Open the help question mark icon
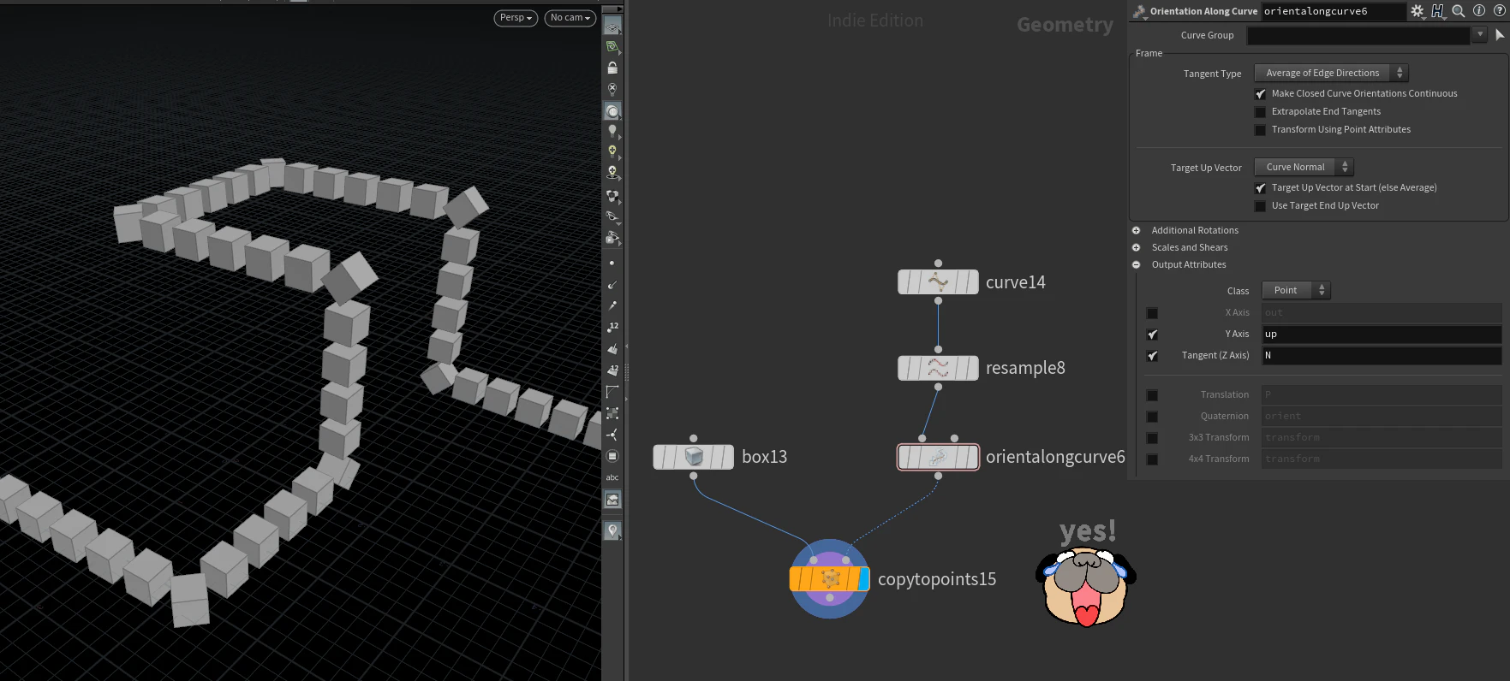Image resolution: width=1510 pixels, height=681 pixels. (1500, 11)
